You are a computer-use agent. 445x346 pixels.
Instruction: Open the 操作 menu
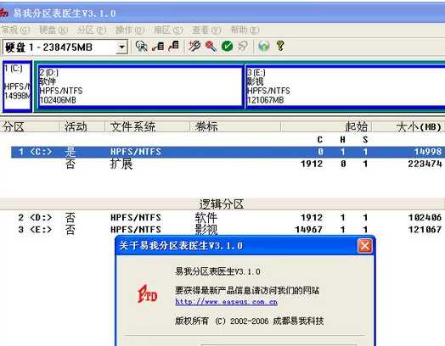130,30
